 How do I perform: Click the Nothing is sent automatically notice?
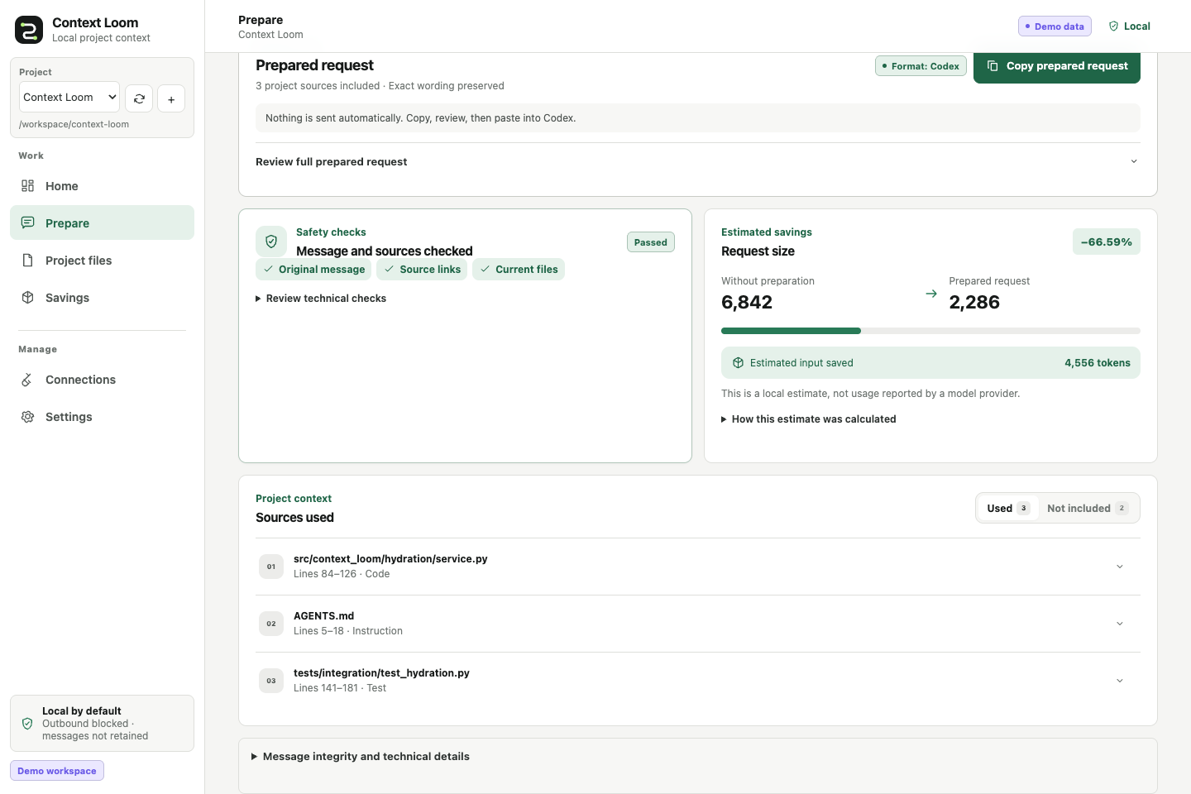click(697, 118)
